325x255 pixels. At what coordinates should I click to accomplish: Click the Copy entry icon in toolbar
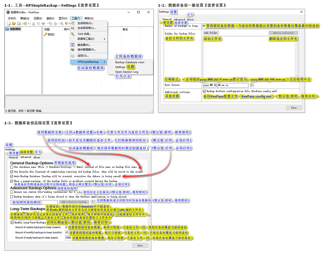(50, 24)
